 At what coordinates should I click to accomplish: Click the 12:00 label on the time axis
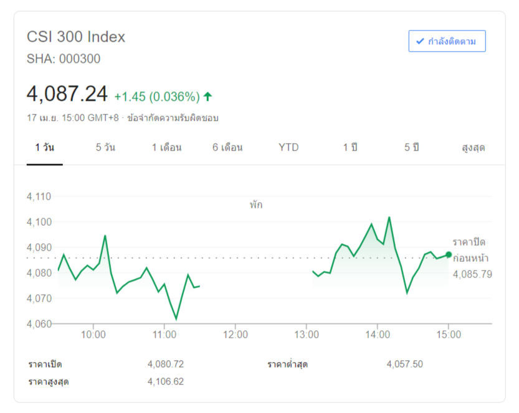235,335
